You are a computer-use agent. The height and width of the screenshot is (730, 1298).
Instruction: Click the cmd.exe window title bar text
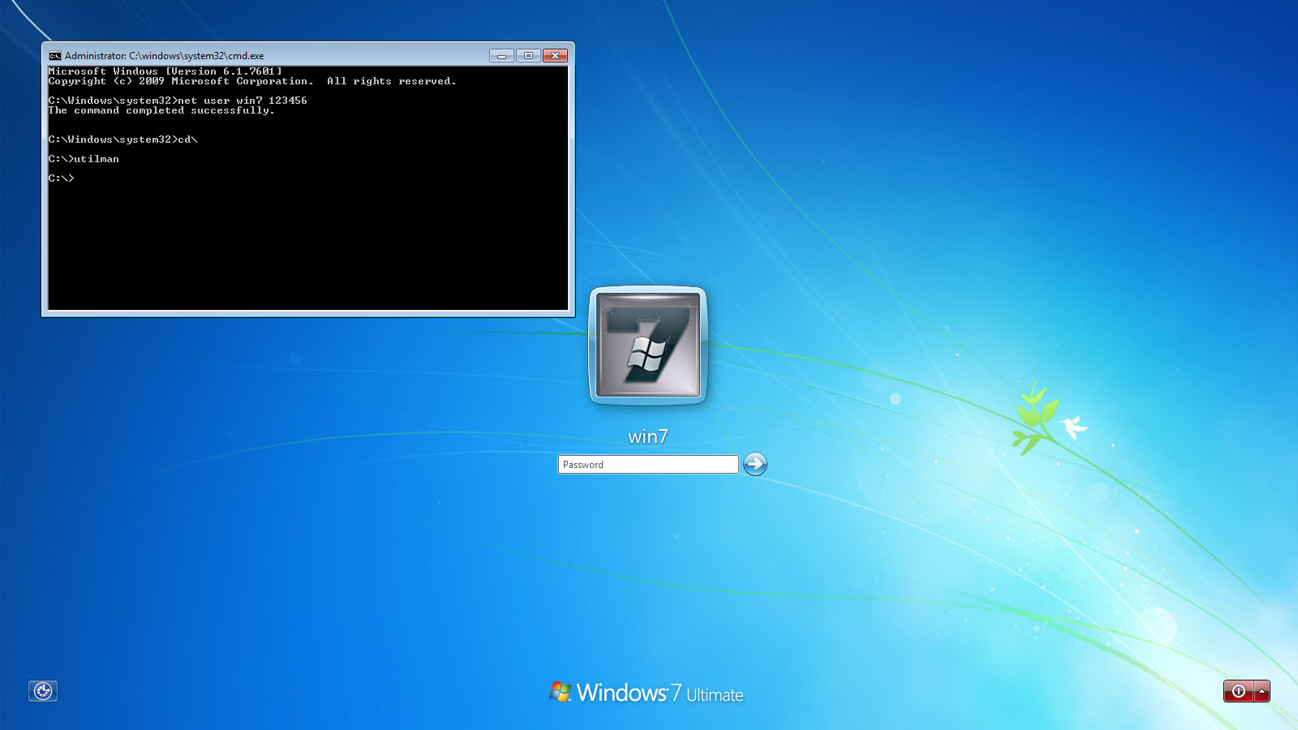coord(164,56)
